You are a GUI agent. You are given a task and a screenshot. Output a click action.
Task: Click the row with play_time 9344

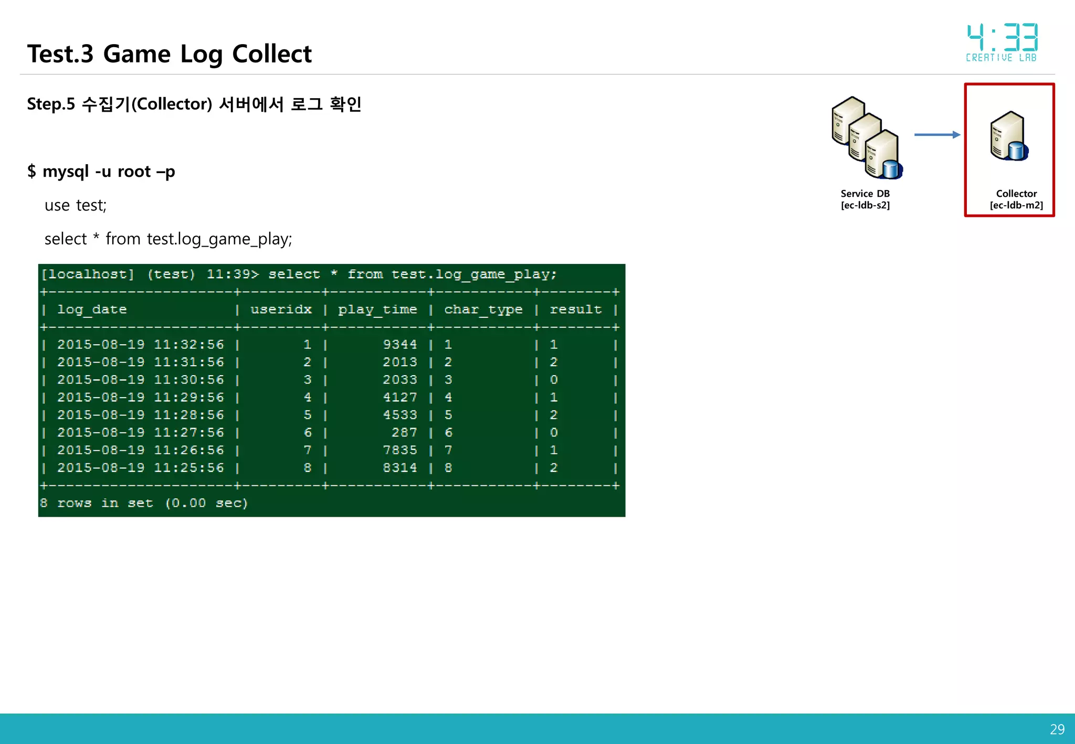pos(399,345)
